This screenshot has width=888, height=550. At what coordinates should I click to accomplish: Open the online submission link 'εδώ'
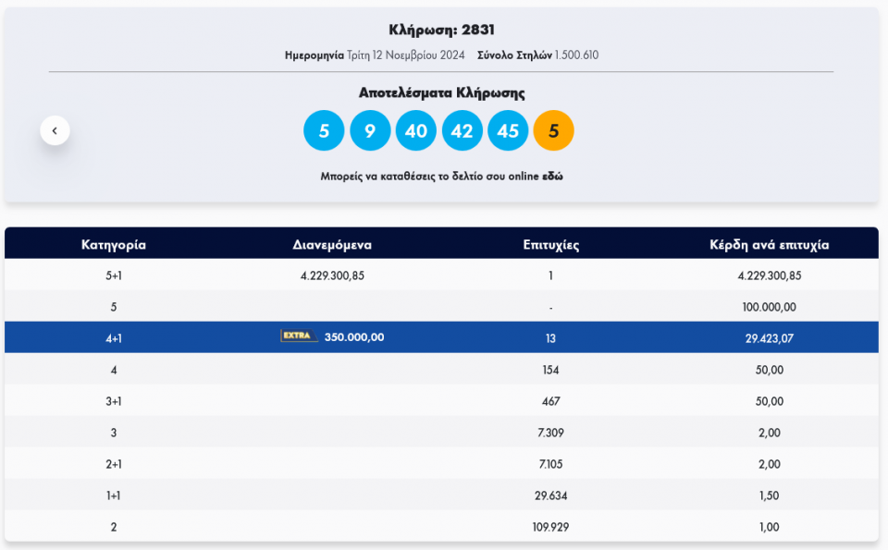[x=553, y=177]
